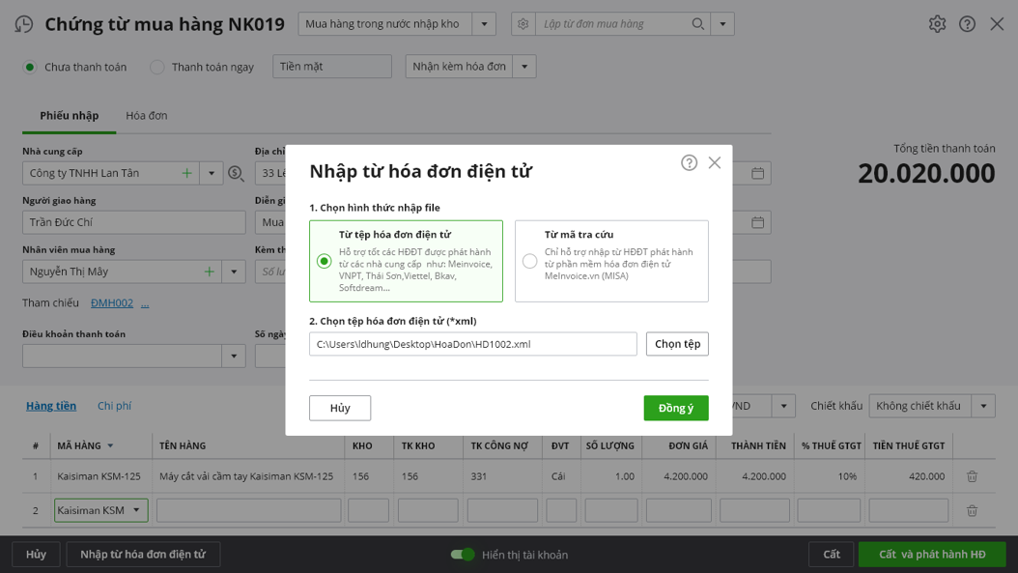The image size is (1018, 573).
Task: Click the "Cái" ĐVT cell
Action: 558,476
